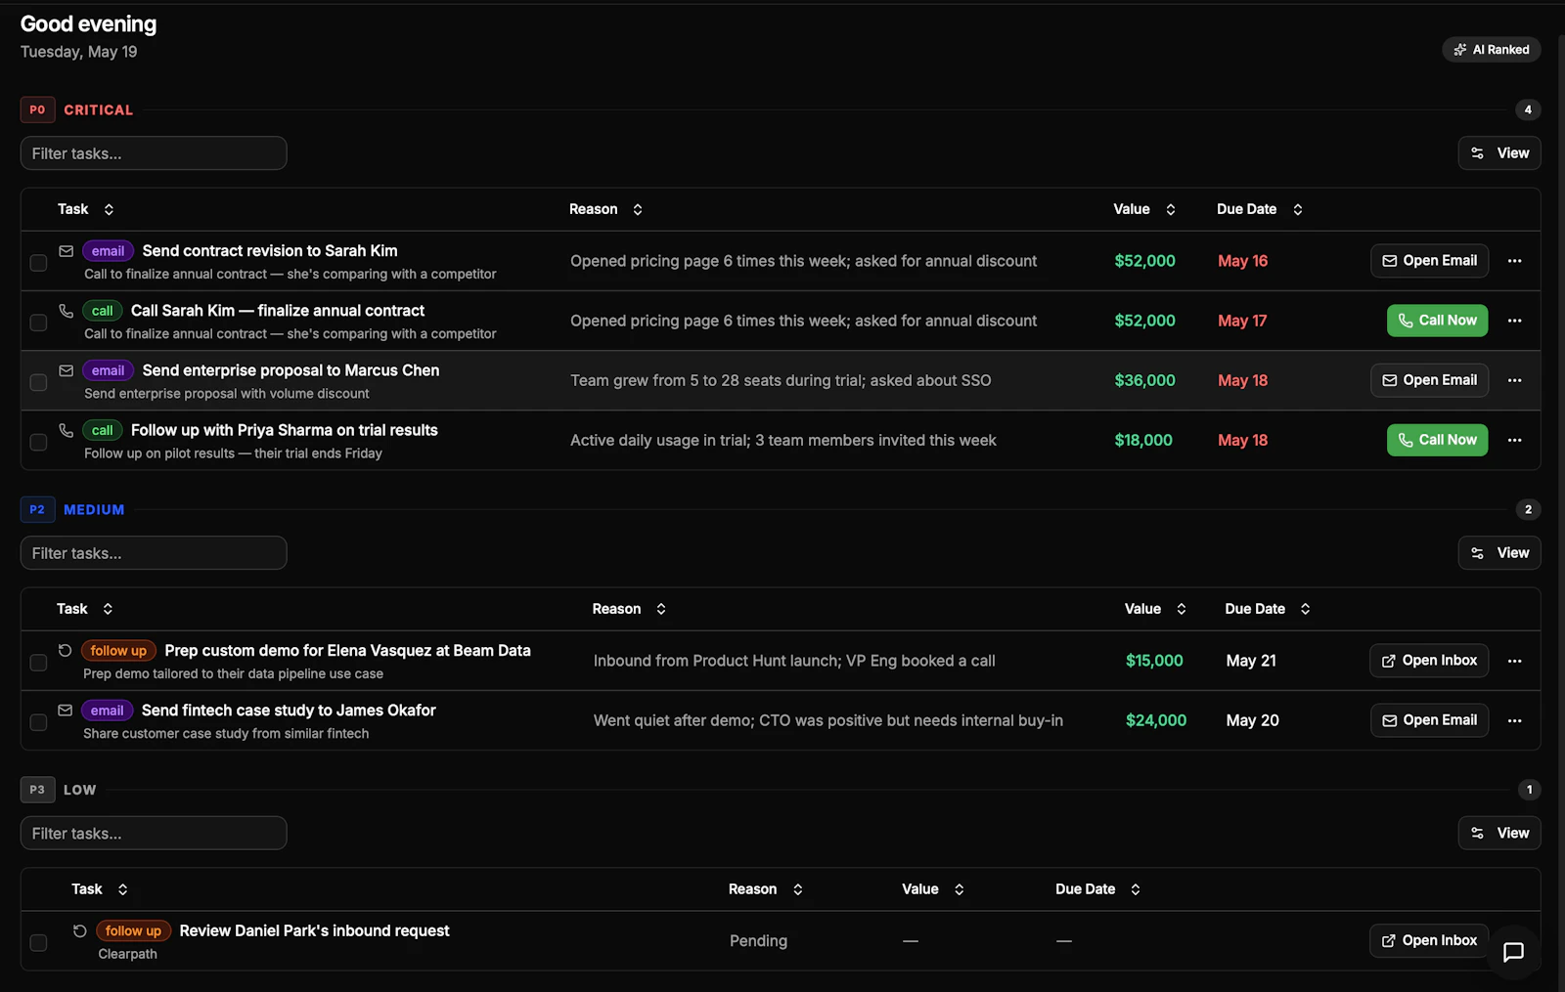Open the chat bubble icon
Viewport: 1565px width, 992px height.
(x=1513, y=951)
